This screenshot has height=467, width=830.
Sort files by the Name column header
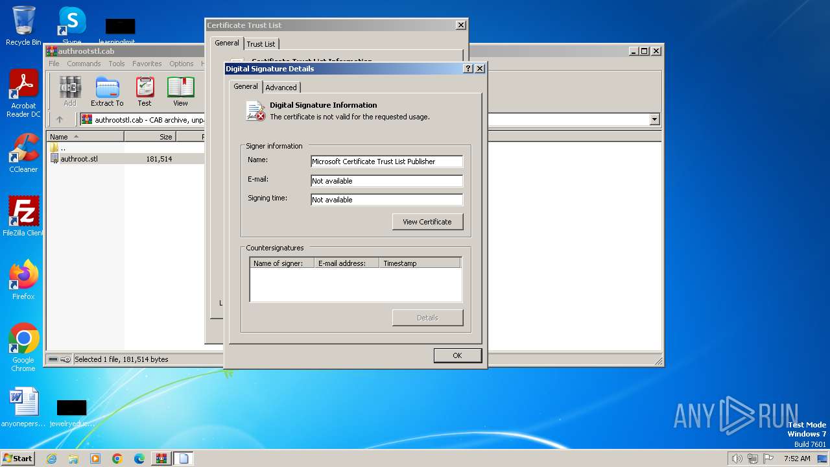click(86, 137)
